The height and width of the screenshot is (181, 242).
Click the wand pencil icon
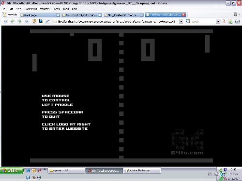coord(47,21)
